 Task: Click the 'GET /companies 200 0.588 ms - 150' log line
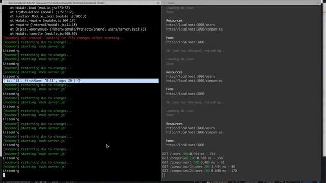click(193, 158)
